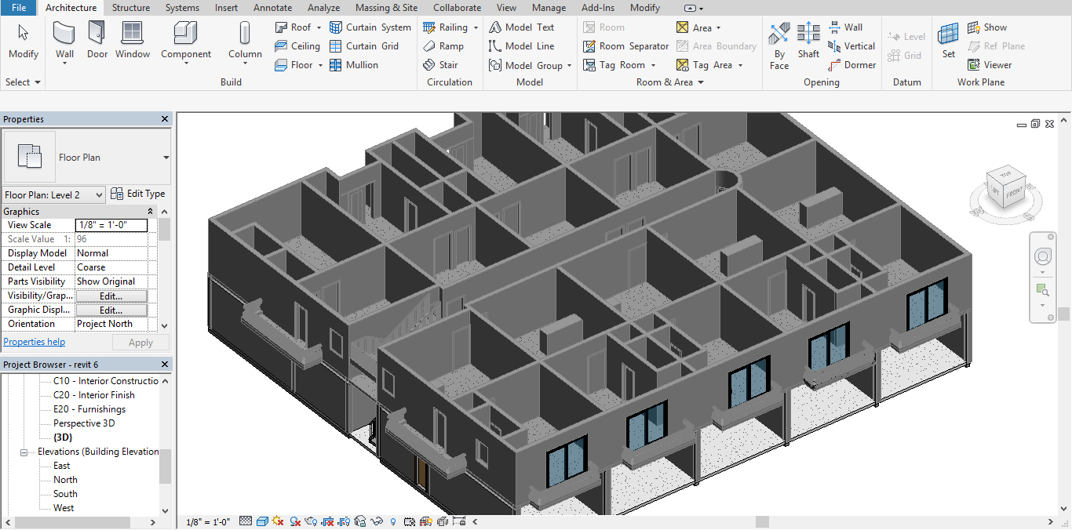The height and width of the screenshot is (530, 1072).
Task: Select the Stair tool in Circulation panel
Action: [448, 64]
